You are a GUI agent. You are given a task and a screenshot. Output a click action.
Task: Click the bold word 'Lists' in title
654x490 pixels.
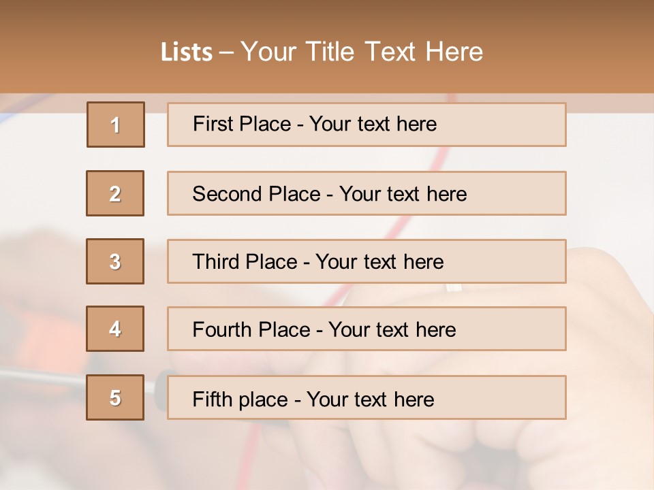187,52
